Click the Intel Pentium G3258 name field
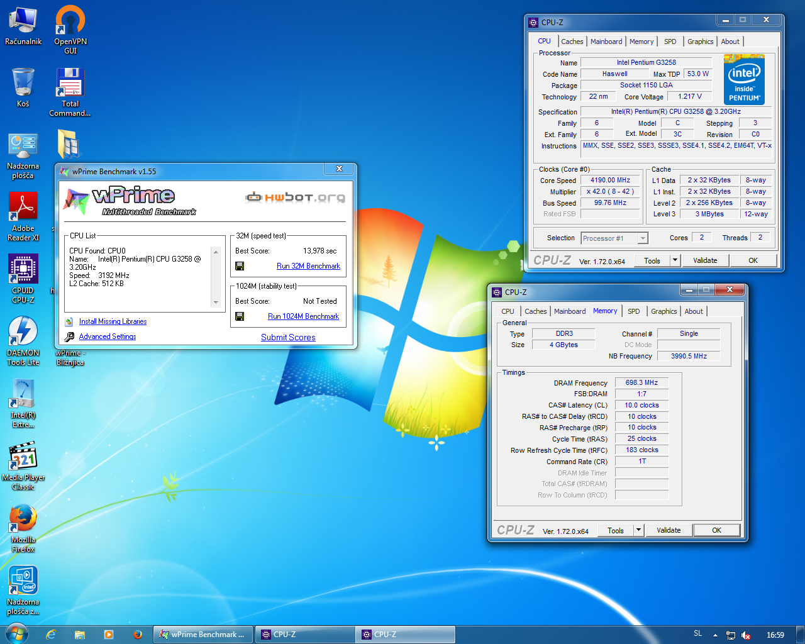This screenshot has height=644, width=805. (x=646, y=62)
